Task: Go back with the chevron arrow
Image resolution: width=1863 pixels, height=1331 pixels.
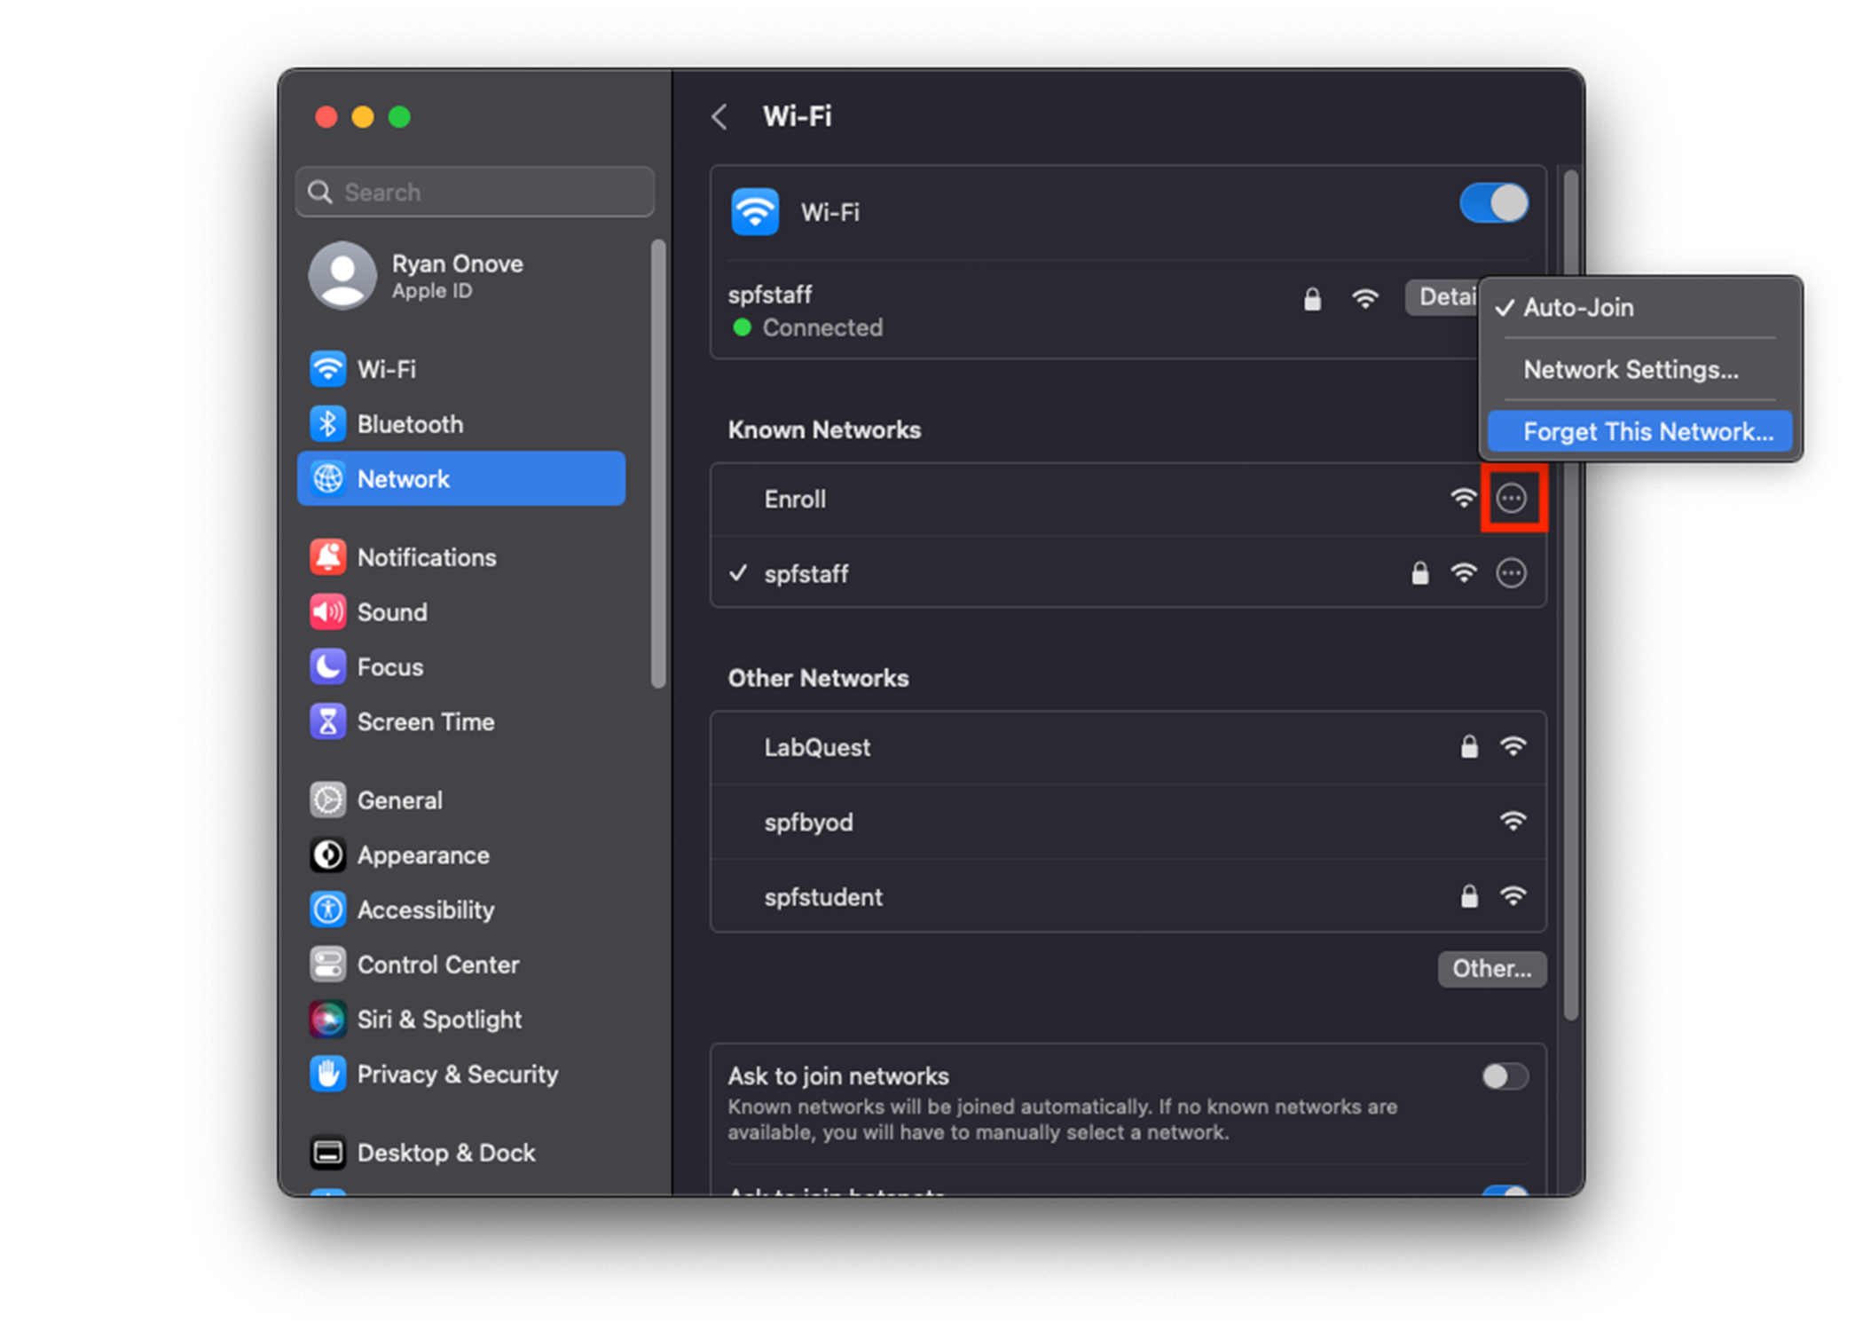Action: (x=719, y=116)
